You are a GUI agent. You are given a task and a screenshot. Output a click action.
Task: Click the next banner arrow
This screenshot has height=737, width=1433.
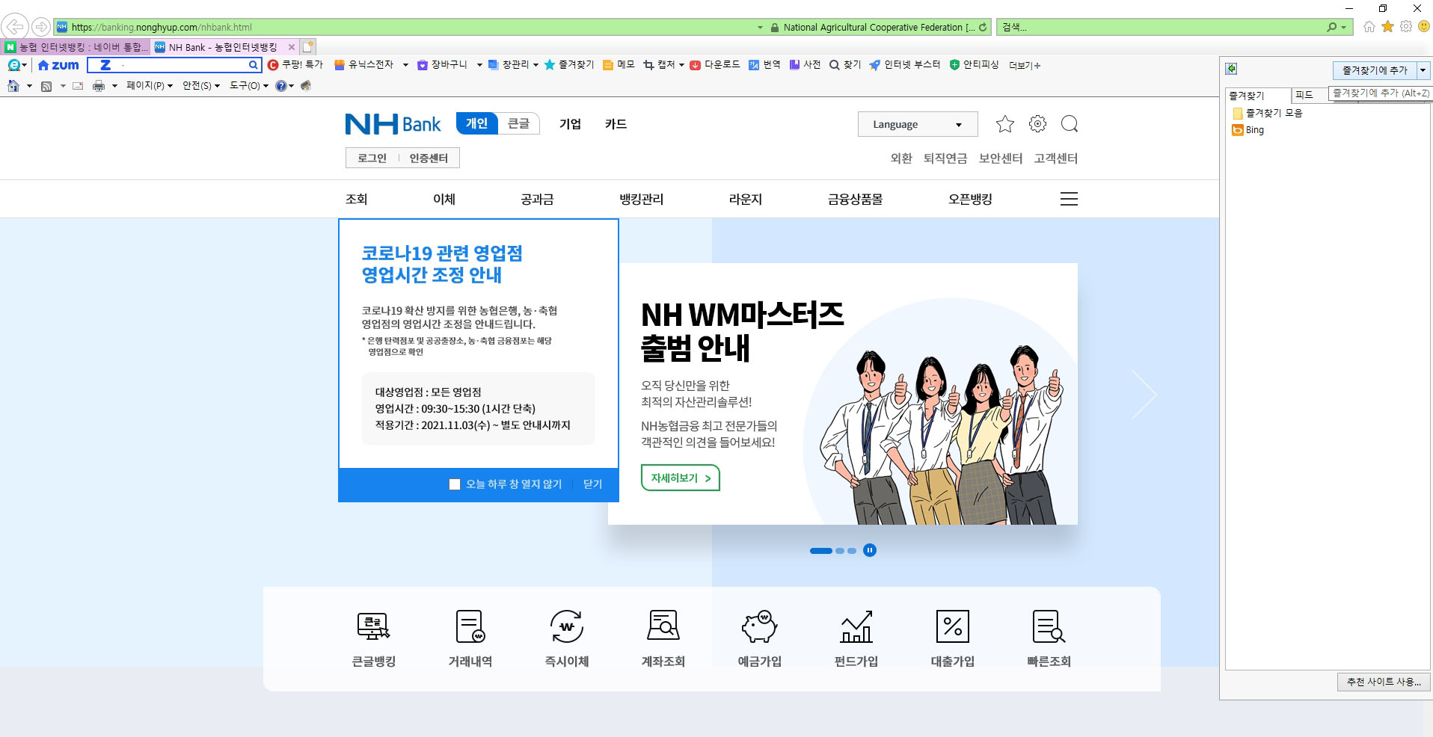click(1144, 394)
